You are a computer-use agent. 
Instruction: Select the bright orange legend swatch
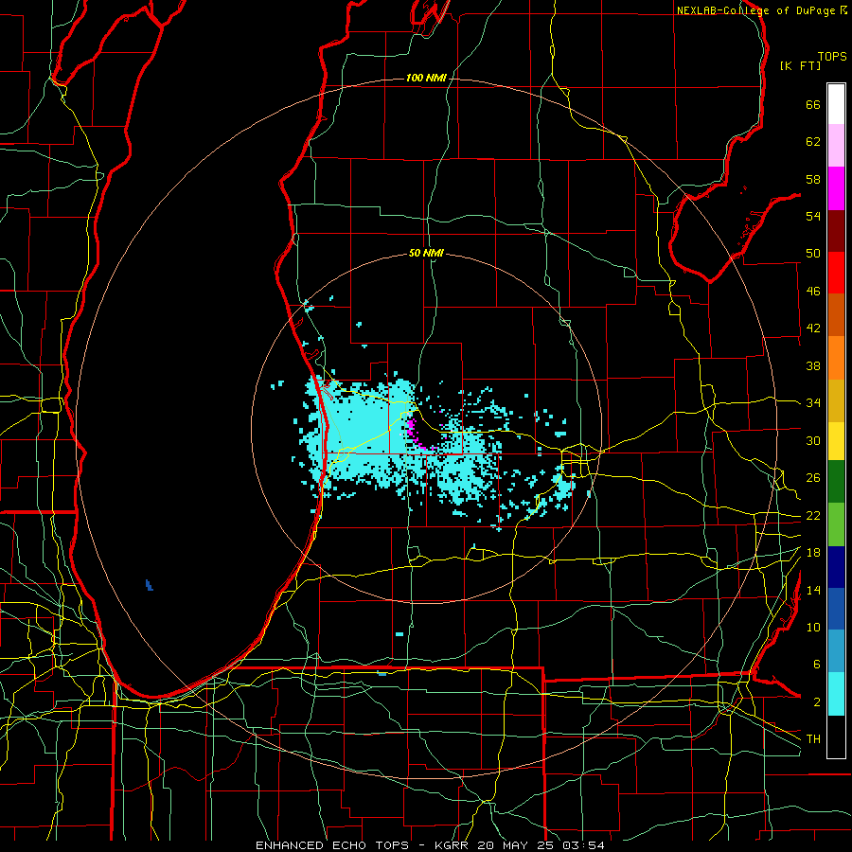coord(836,358)
